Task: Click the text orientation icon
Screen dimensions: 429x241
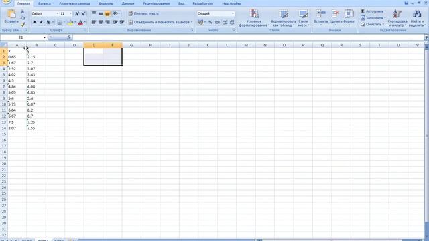Action: pyautogui.click(x=115, y=13)
